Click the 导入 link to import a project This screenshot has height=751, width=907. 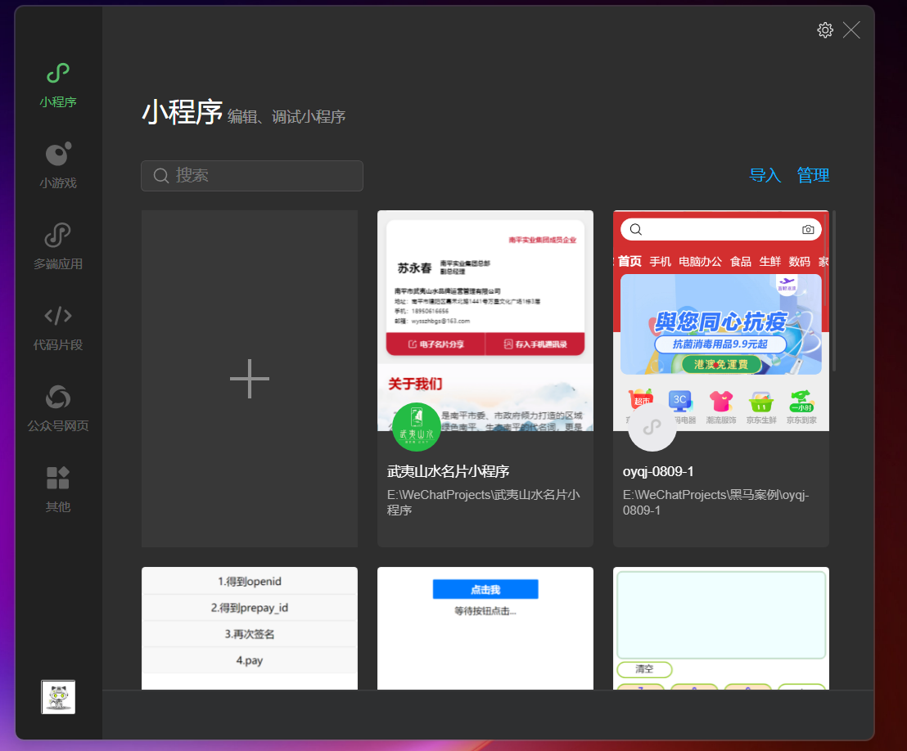click(x=765, y=174)
